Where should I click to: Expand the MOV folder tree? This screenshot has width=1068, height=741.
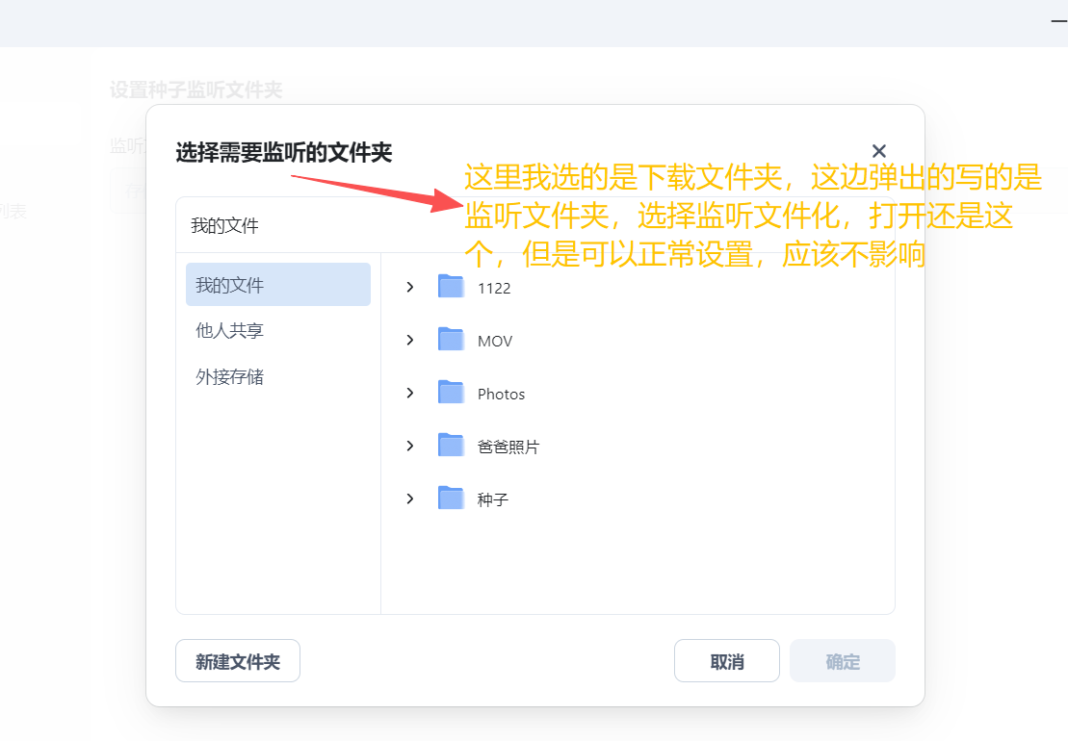click(x=410, y=340)
